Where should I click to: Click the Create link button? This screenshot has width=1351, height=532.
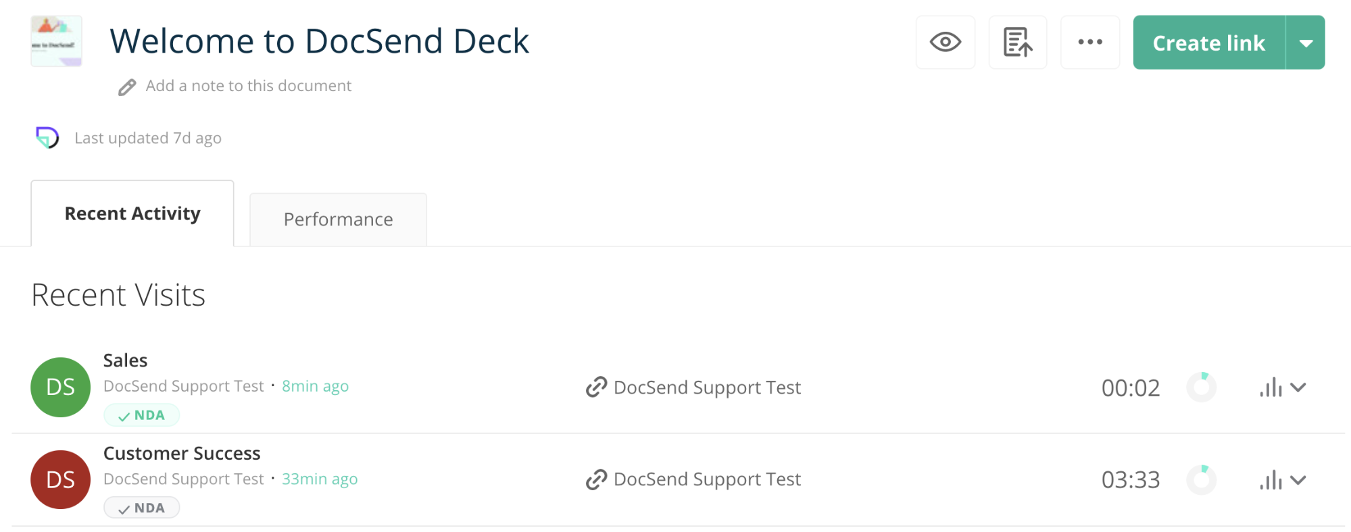coord(1209,43)
